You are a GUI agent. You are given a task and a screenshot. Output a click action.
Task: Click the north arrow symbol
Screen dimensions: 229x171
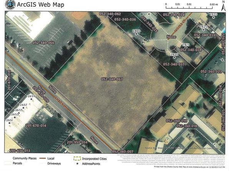(x=223, y=6)
